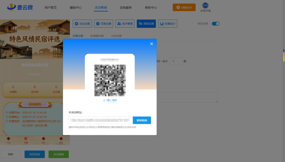Click the 访问量 counter in preview
Screen dimensions: 285x162
[x=56, y=89]
